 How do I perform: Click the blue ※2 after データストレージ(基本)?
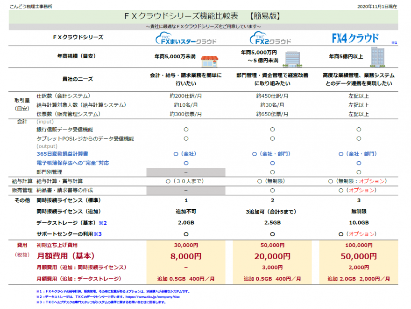102,223
